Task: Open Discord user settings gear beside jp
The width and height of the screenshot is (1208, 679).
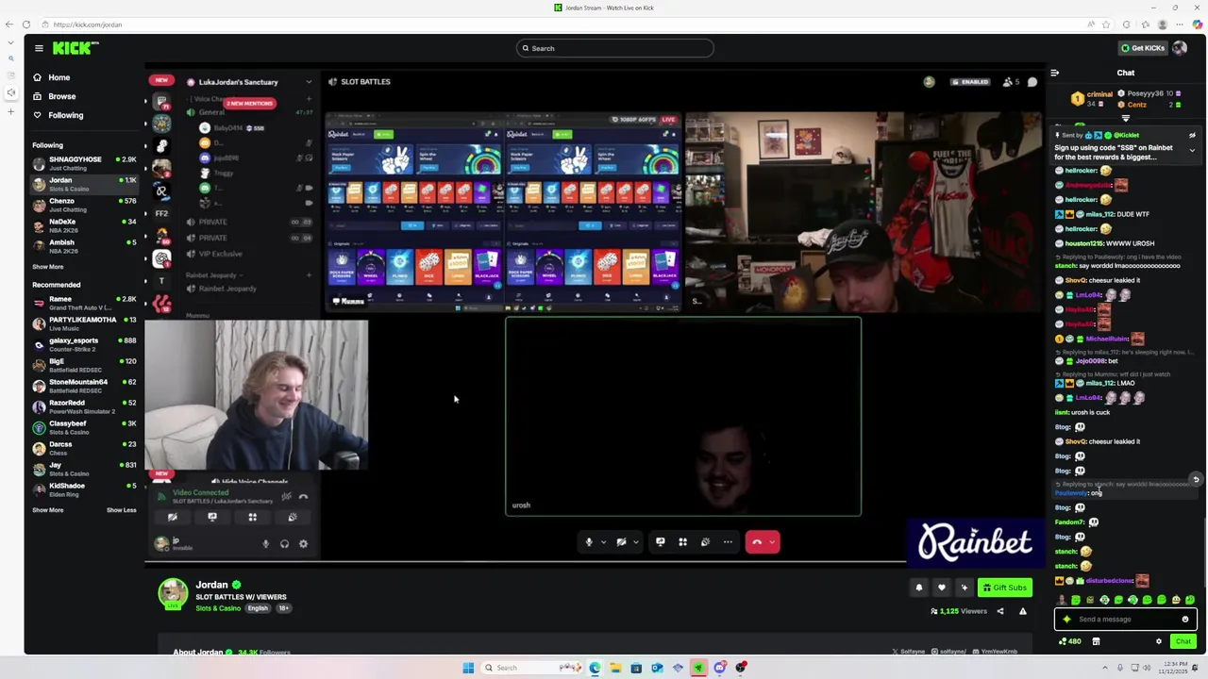Action: 303,543
